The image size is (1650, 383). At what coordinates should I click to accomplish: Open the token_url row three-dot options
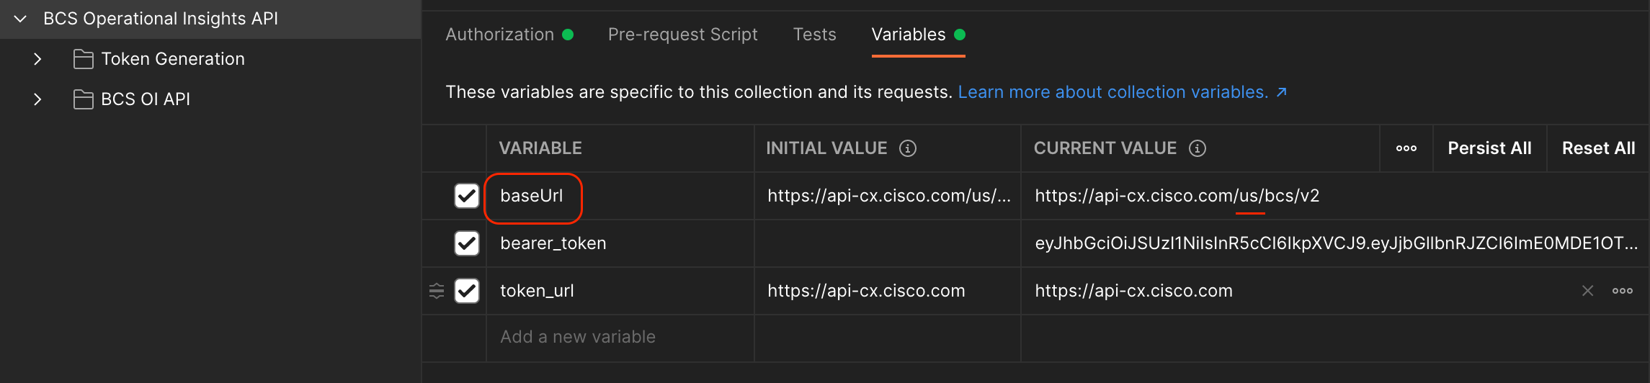(1623, 291)
